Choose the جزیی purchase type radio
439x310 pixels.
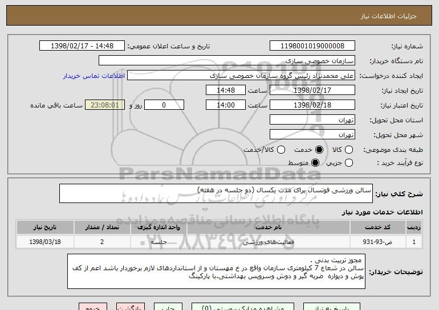(349, 163)
